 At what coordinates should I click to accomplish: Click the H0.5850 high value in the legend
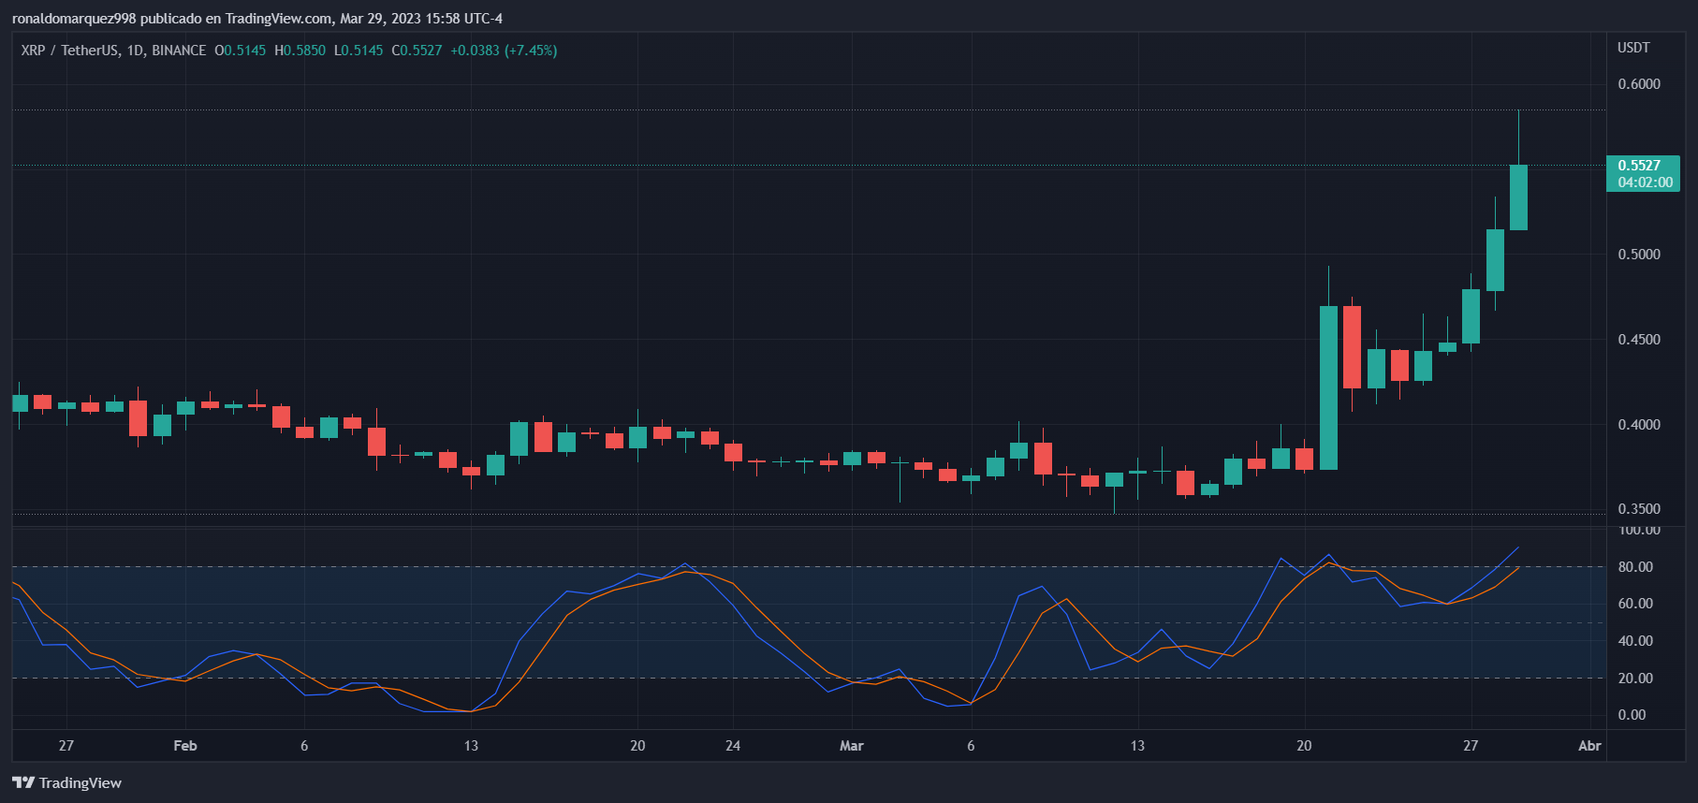pos(300,51)
